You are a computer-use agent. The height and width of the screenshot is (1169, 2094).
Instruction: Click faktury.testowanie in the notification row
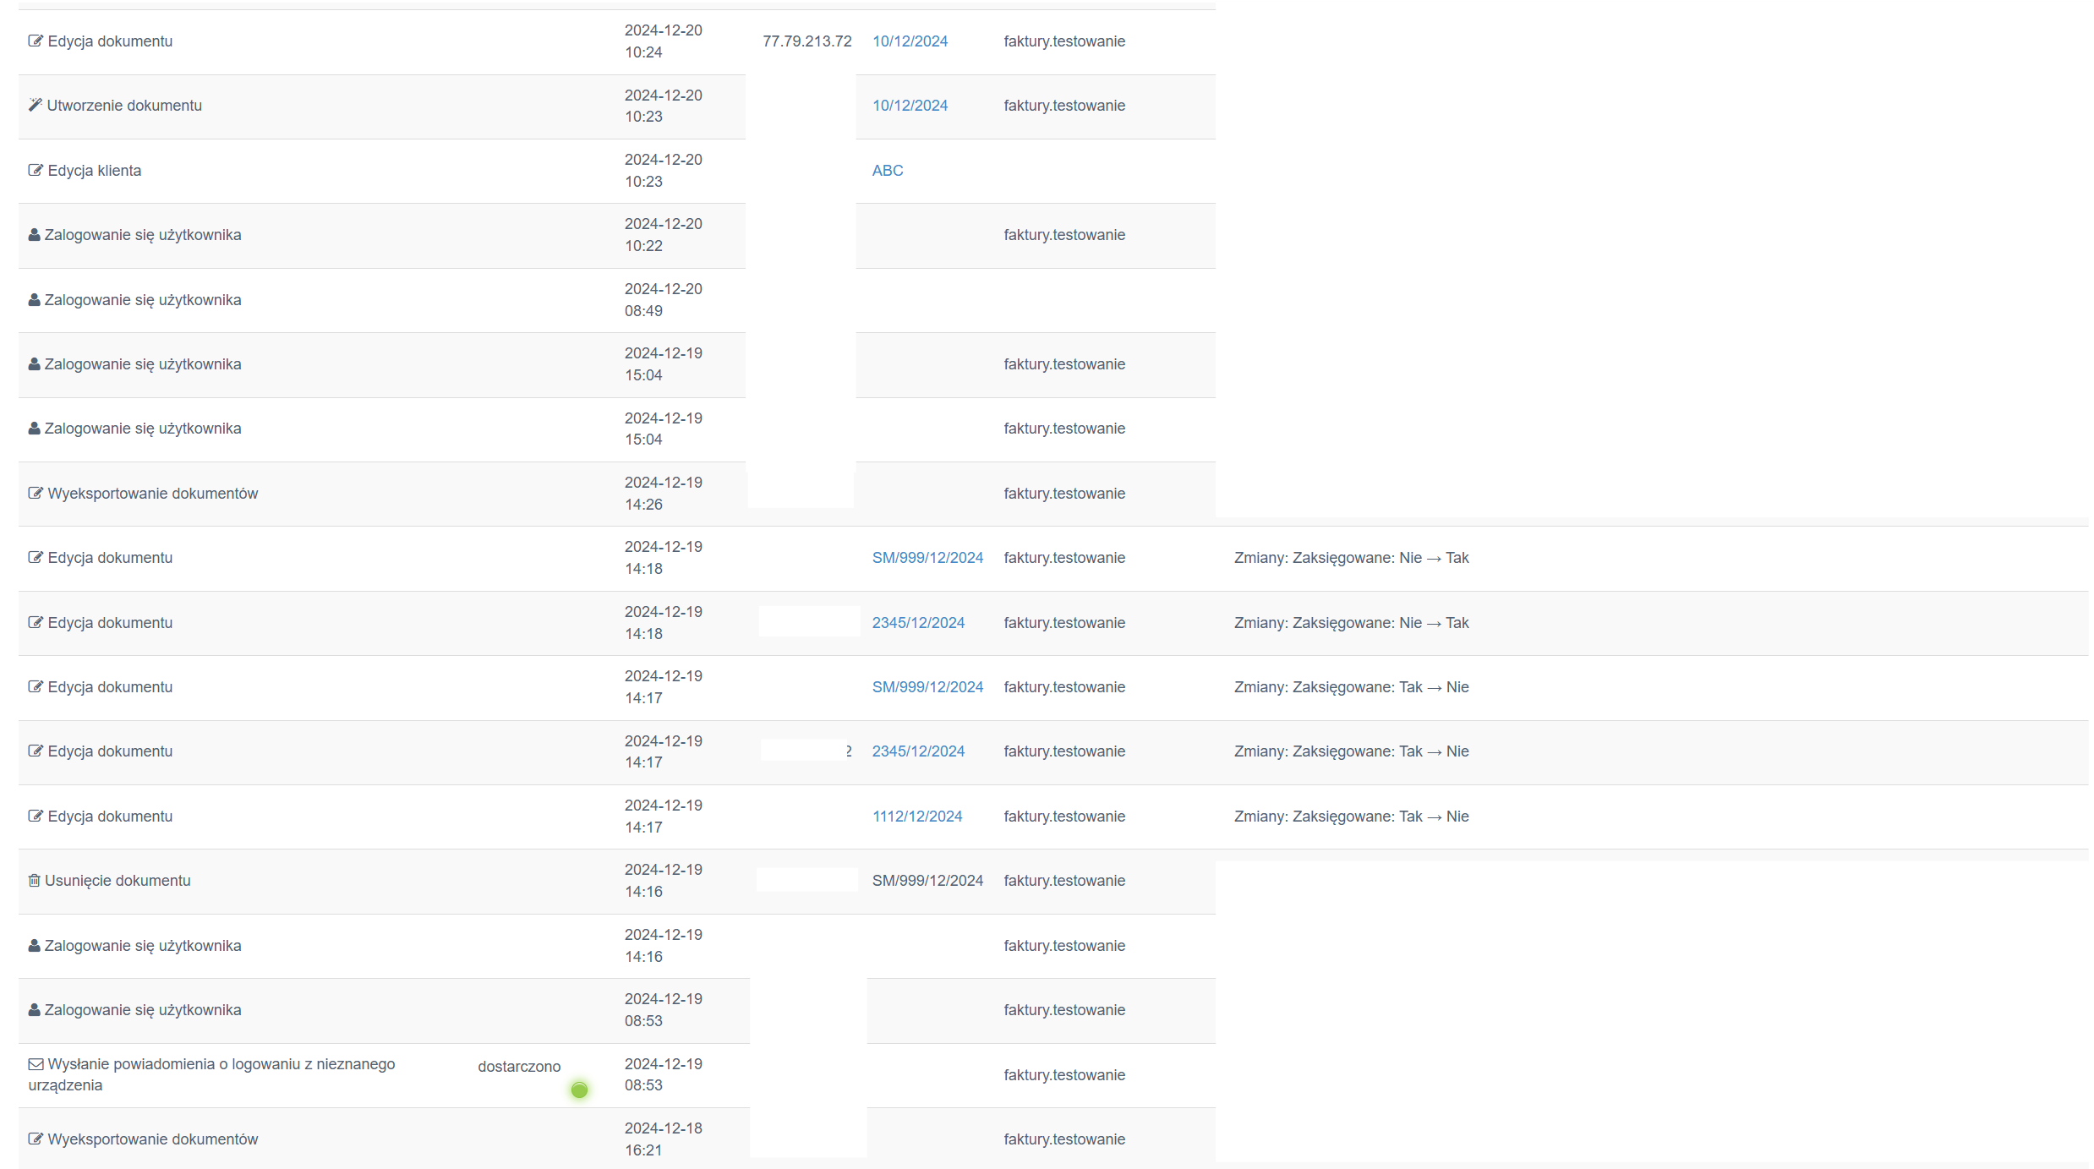(x=1064, y=1075)
